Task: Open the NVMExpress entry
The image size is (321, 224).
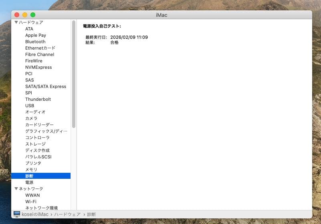Action: pyautogui.click(x=38, y=67)
